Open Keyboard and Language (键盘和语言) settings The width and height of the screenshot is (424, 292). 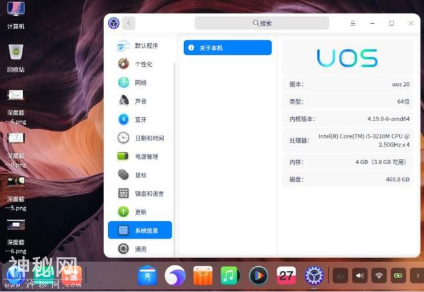pos(140,193)
